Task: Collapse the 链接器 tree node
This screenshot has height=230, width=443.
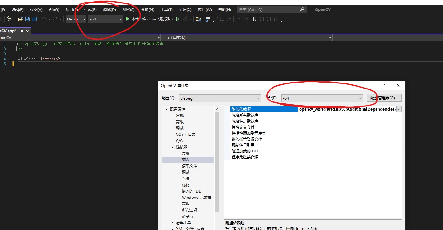Action: point(172,147)
